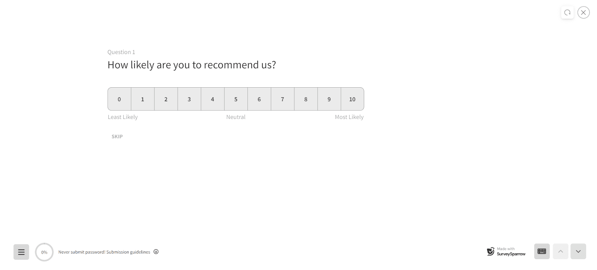The width and height of the screenshot is (597, 270).
Task: Click the 0% progress circle
Action: coord(44,252)
